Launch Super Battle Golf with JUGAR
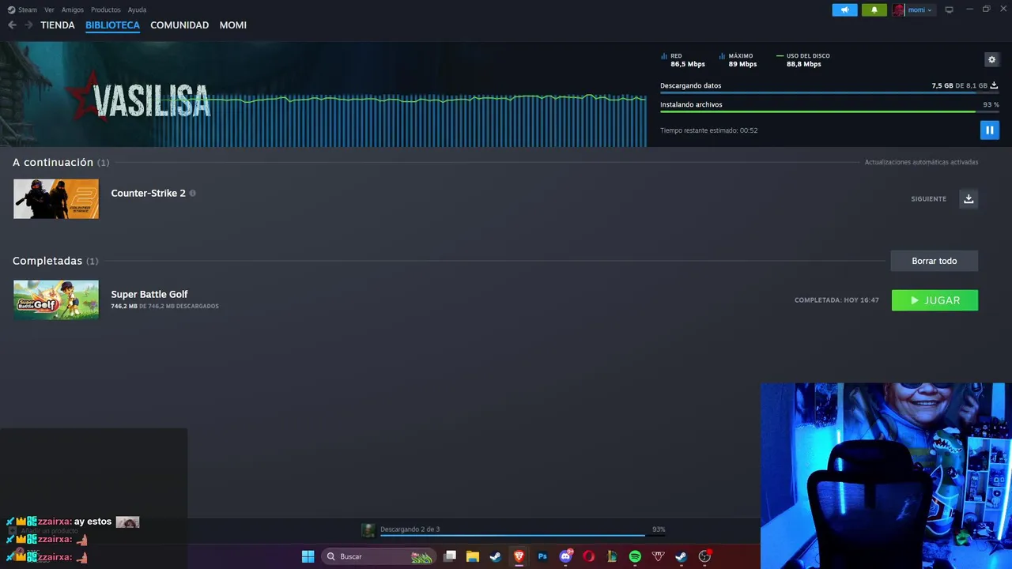This screenshot has height=569, width=1012. (x=935, y=300)
